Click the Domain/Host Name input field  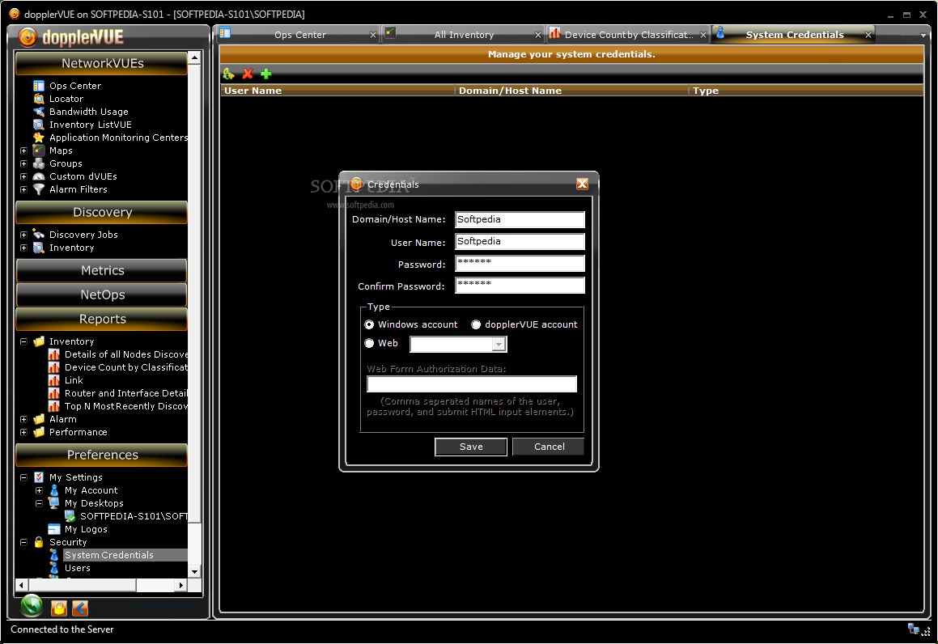[520, 219]
